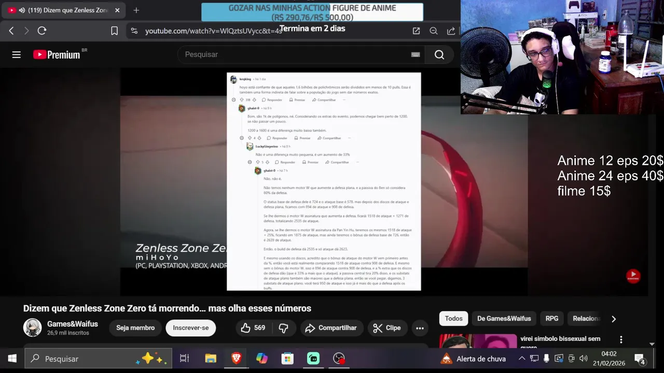Viewport: 664px width, 373px height.
Task: Open Games&Waifus channel avatar
Action: point(32,327)
